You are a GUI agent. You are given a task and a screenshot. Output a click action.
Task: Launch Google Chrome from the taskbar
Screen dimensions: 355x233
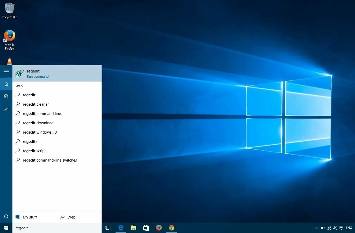(x=172, y=228)
